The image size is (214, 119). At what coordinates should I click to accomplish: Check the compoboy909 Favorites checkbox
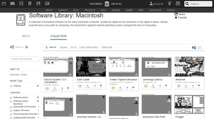pos(11,118)
